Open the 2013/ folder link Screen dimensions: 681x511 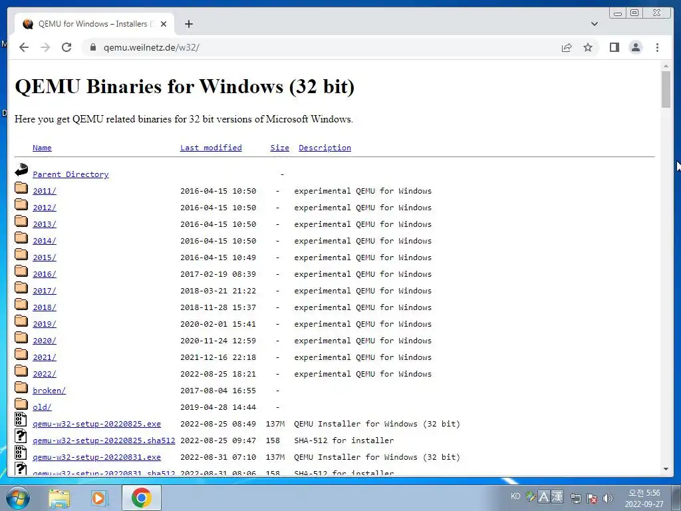[x=45, y=224]
